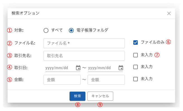
Task: Click the キャンセル button
Action: 100,96
